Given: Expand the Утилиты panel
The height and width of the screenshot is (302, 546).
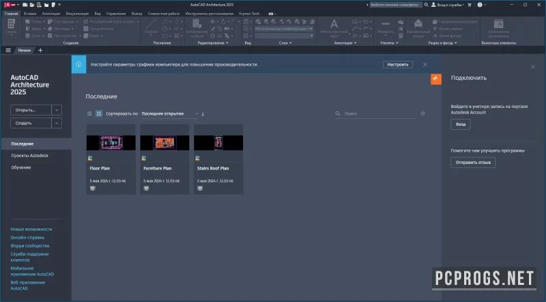Looking at the screenshot, I should tap(389, 43).
